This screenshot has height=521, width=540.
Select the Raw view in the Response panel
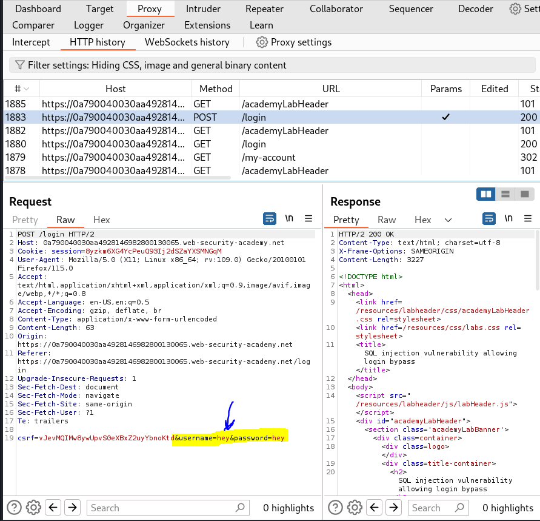(387, 220)
